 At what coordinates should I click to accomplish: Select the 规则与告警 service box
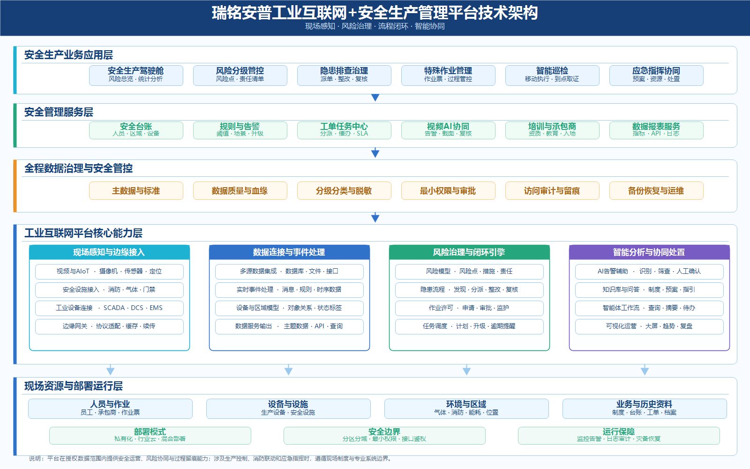[240, 130]
